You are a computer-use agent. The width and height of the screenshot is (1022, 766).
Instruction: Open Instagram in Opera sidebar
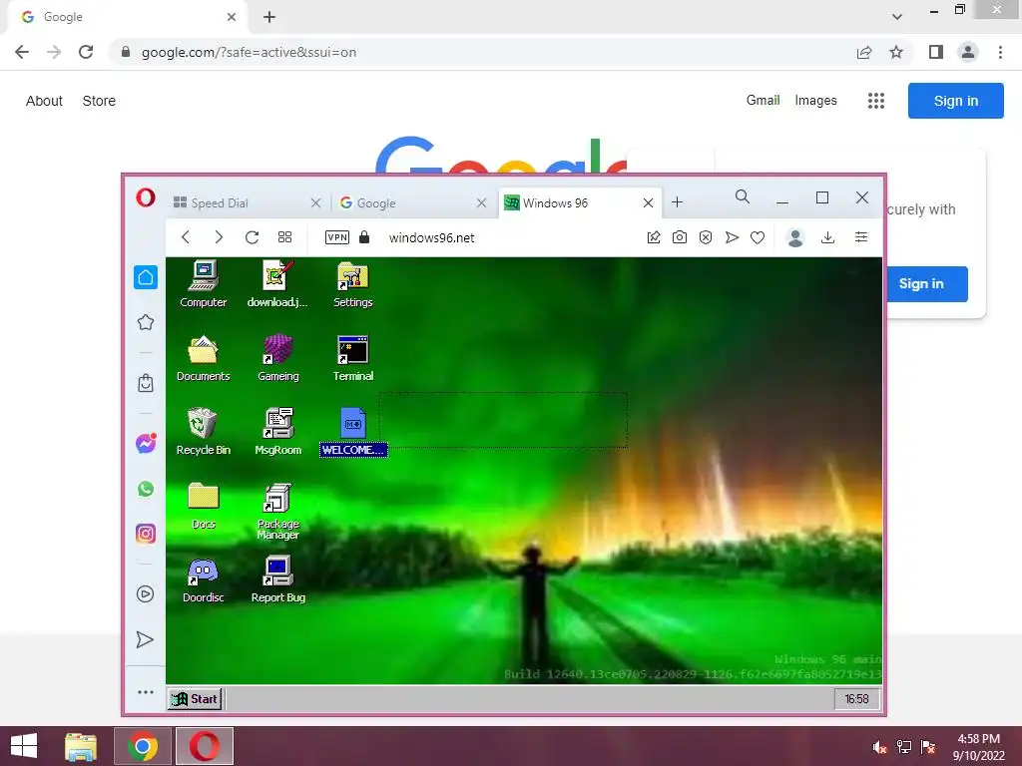tap(146, 534)
